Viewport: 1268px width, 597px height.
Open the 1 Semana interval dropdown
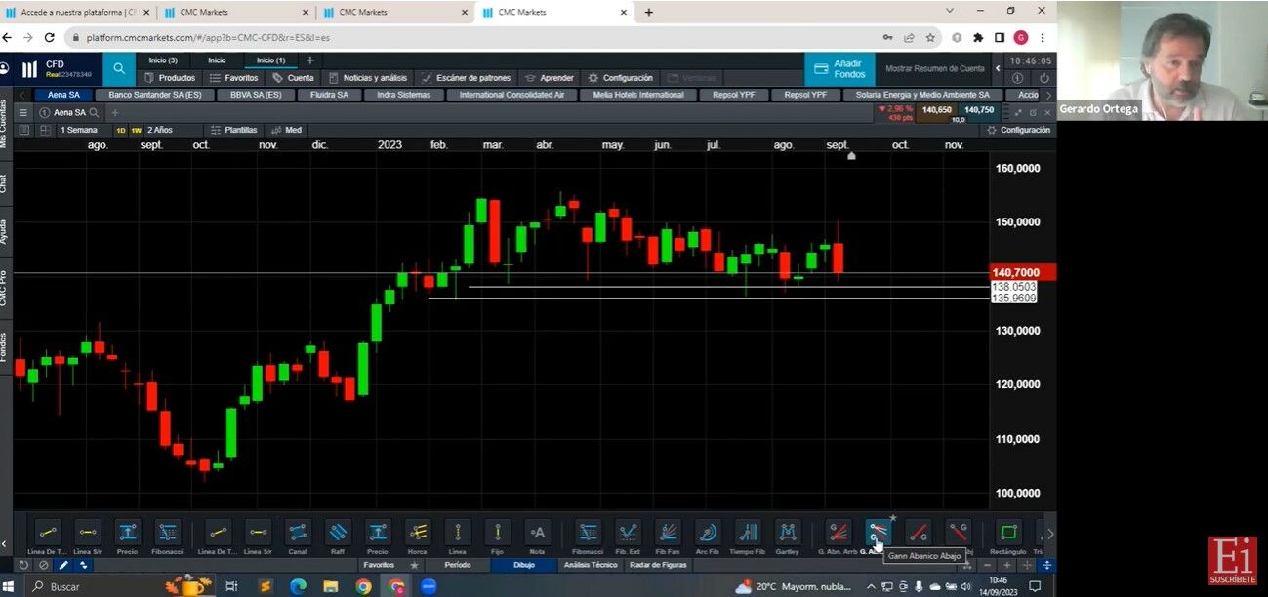click(x=79, y=130)
